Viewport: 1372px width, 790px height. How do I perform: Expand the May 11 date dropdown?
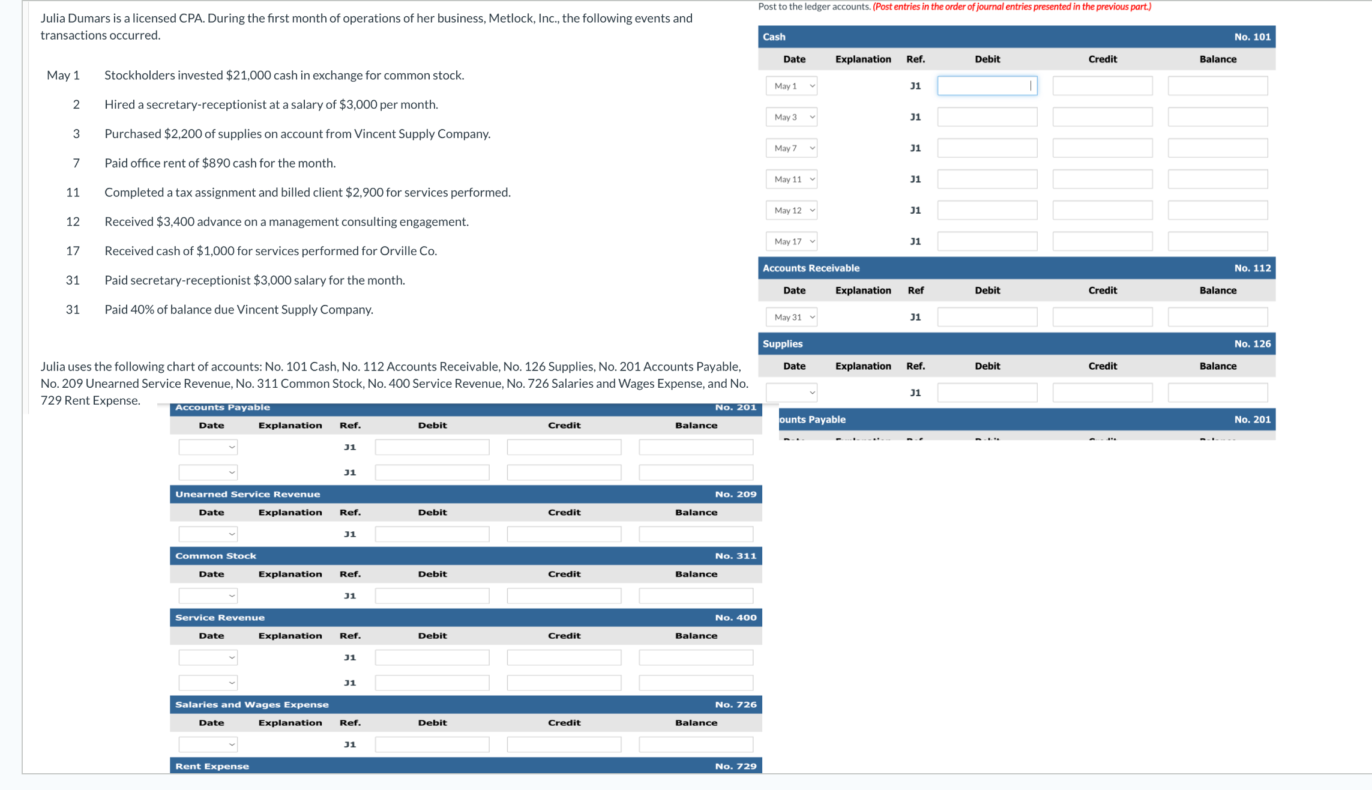[791, 179]
